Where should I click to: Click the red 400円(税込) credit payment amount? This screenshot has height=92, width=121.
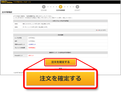click(x=32, y=48)
